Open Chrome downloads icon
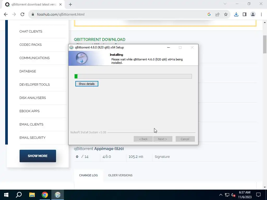Image resolution: width=267 pixels, height=200 pixels. tap(236, 15)
